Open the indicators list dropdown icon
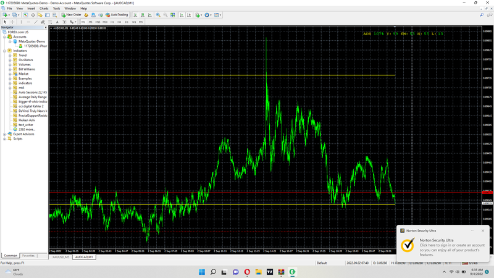The height and width of the screenshot is (278, 494). point(198,15)
